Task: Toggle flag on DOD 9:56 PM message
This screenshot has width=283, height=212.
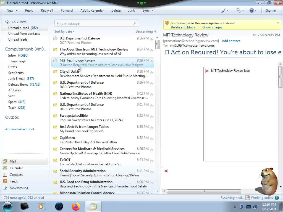Action: (152, 39)
